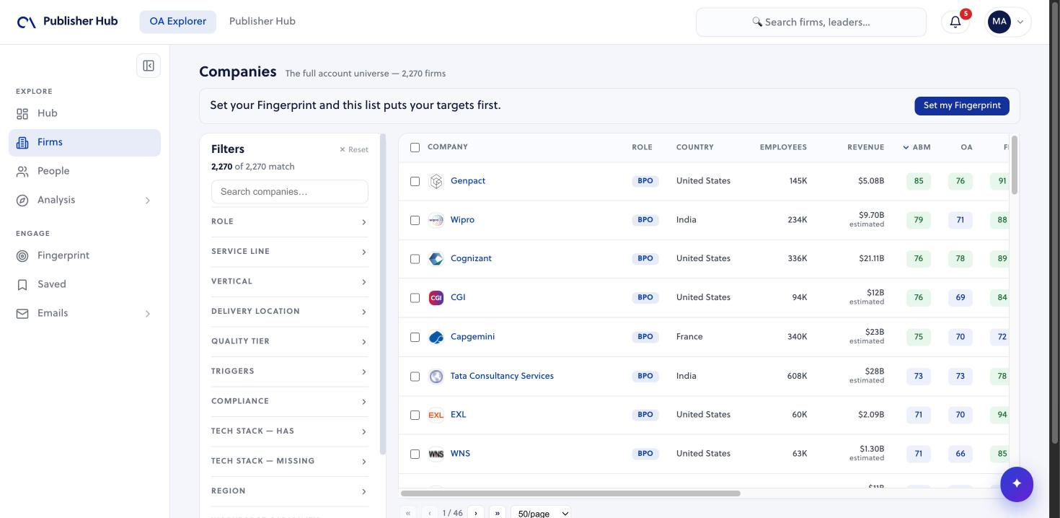Open the user account dropdown chevron
Image resolution: width=1060 pixels, height=518 pixels.
coord(1020,22)
